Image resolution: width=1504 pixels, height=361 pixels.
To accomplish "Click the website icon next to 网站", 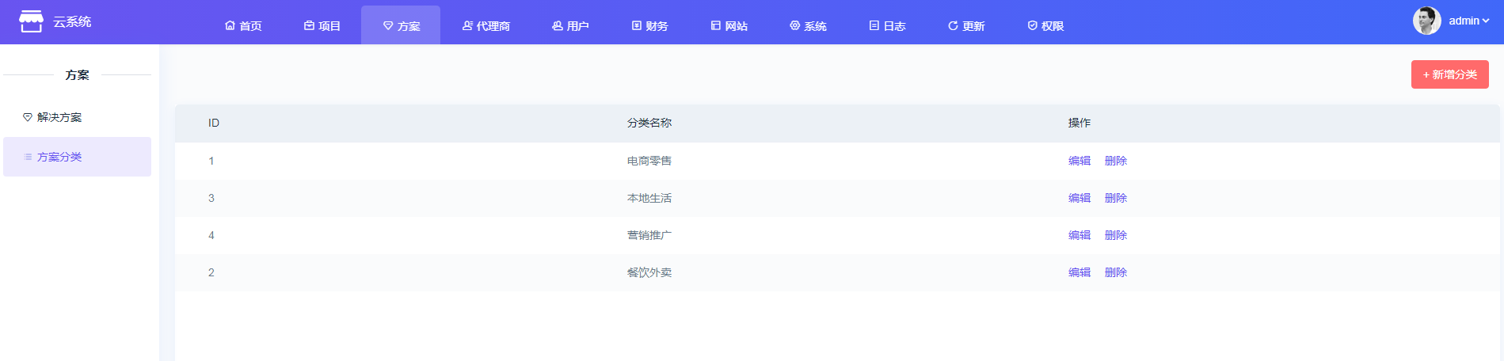I will [716, 25].
